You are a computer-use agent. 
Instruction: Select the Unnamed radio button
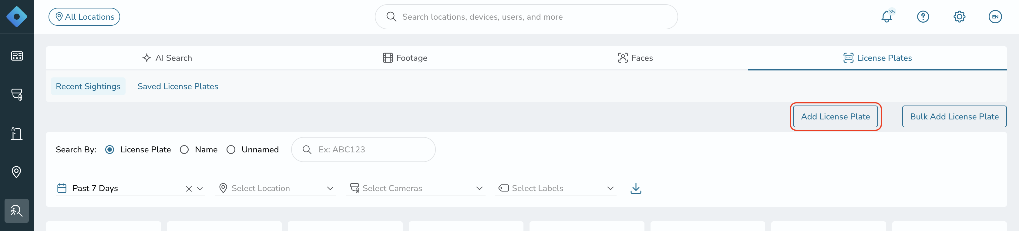pos(231,149)
